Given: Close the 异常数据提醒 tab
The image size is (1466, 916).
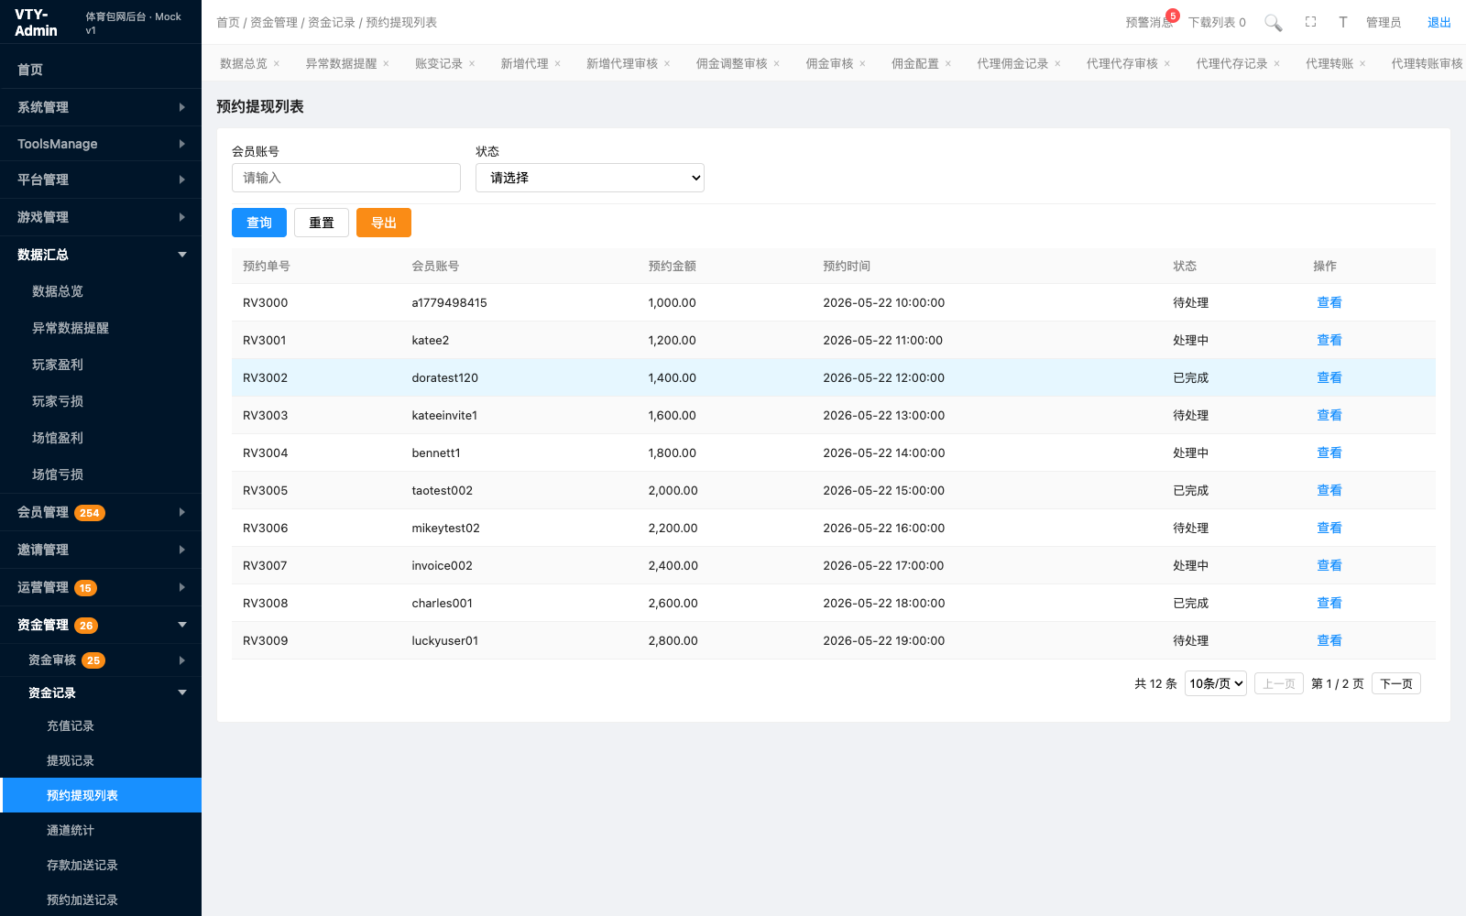Looking at the screenshot, I should (387, 64).
